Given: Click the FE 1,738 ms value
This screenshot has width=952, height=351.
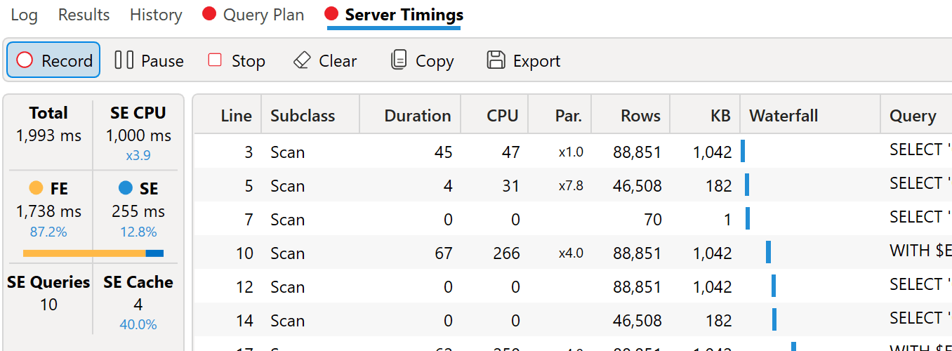Looking at the screenshot, I should 48,211.
